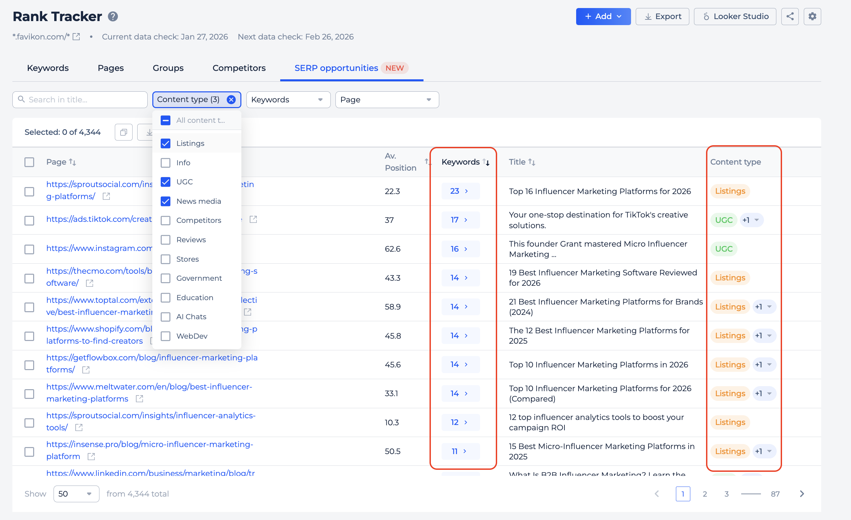Open the Keywords filter dropdown
Viewport: 851px width, 520px height.
point(288,99)
